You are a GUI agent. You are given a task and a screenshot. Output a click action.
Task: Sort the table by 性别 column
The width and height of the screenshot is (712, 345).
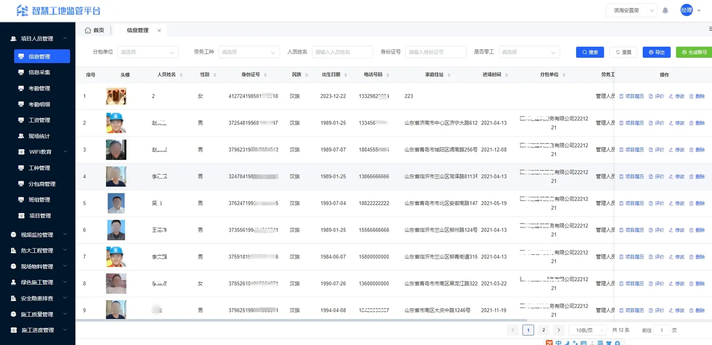pyautogui.click(x=215, y=75)
